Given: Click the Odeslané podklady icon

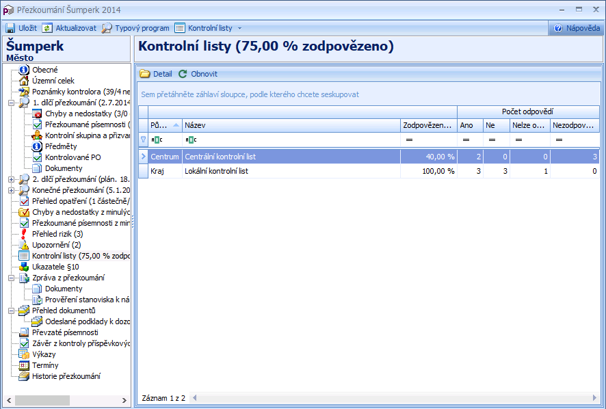Looking at the screenshot, I should [x=37, y=321].
